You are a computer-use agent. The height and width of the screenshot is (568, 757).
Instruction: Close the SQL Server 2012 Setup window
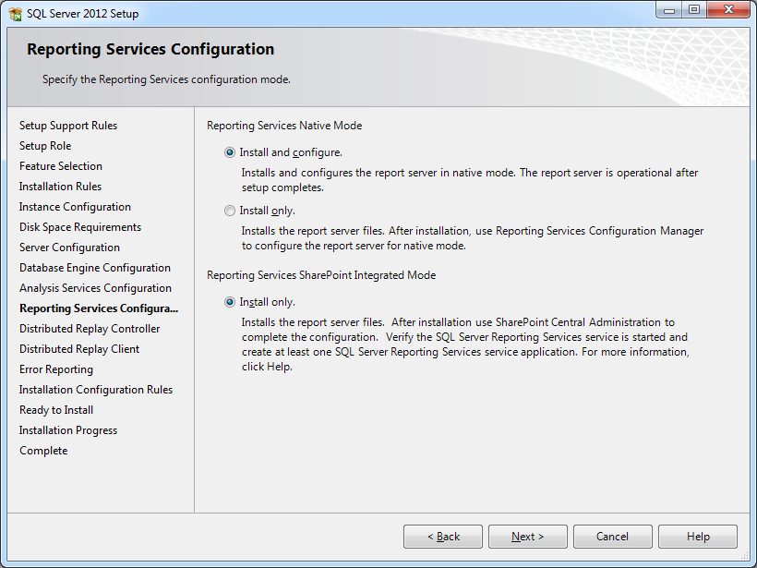pos(728,9)
